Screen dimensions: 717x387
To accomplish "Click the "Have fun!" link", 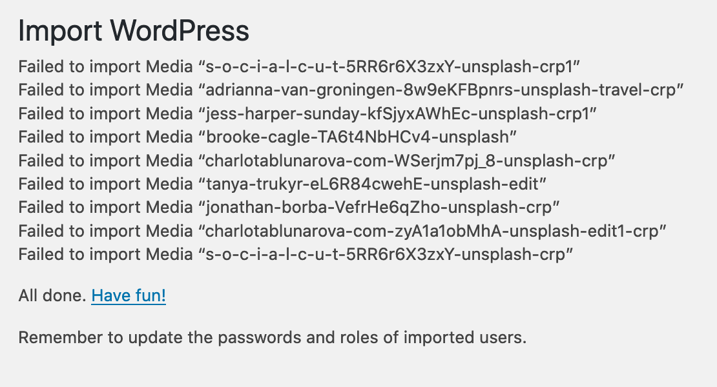I will (129, 296).
